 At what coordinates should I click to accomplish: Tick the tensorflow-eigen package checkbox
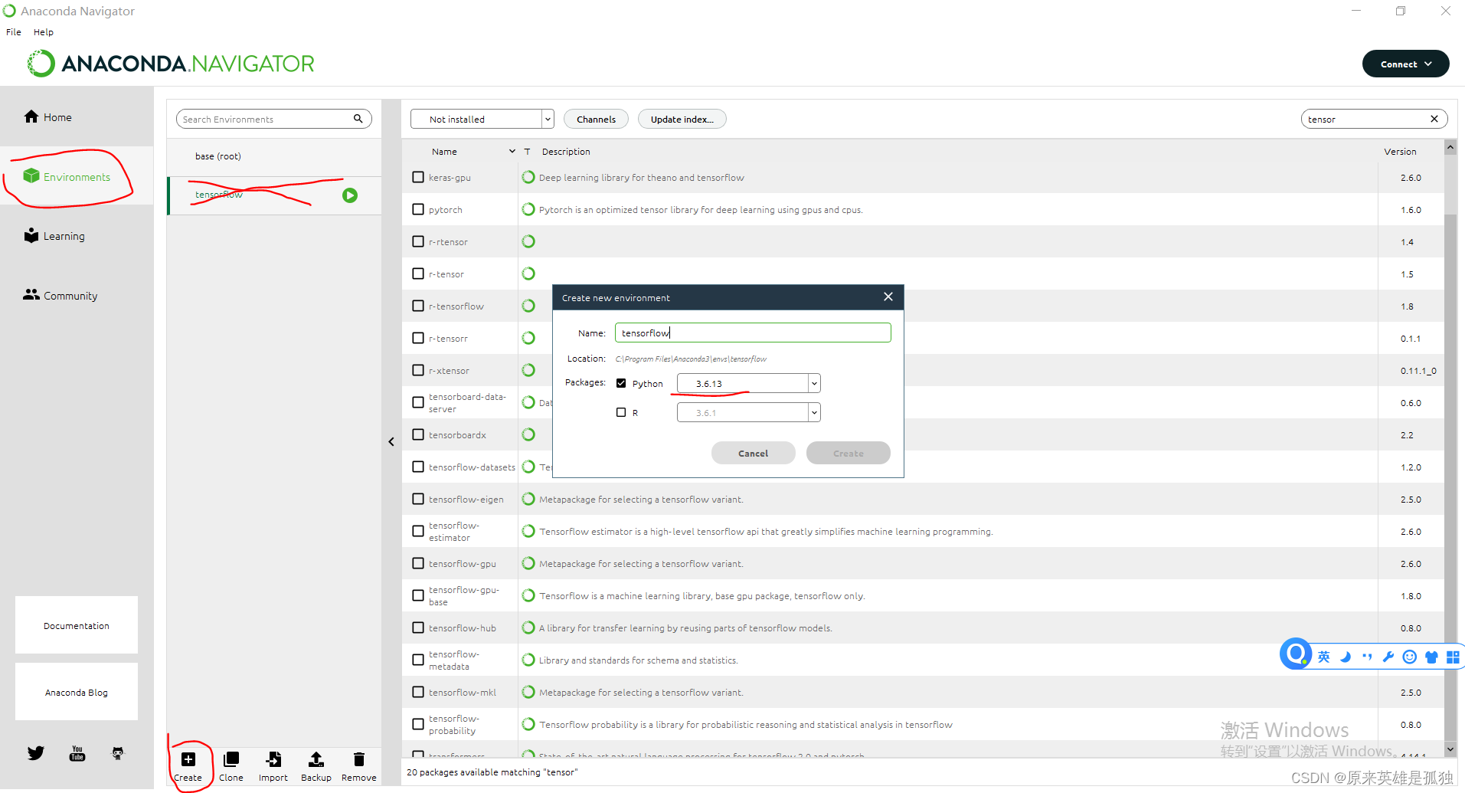pyautogui.click(x=418, y=499)
